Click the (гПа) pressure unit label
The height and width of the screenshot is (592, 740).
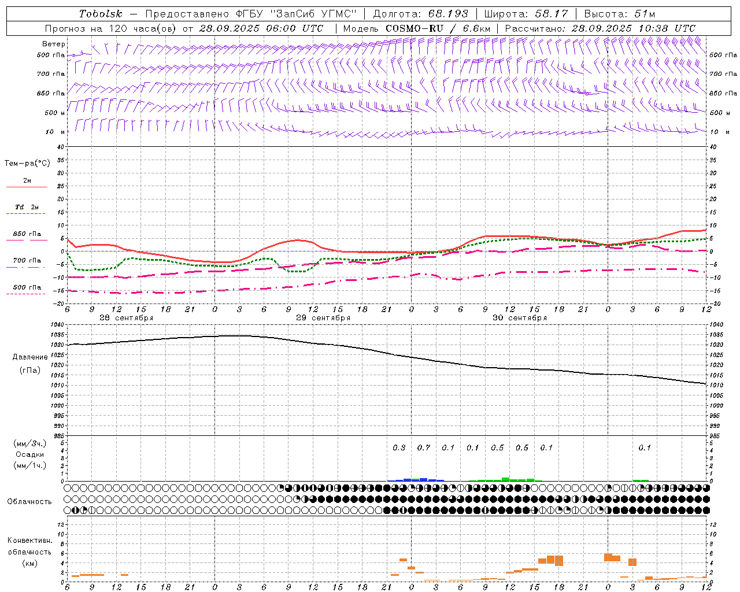coord(30,371)
